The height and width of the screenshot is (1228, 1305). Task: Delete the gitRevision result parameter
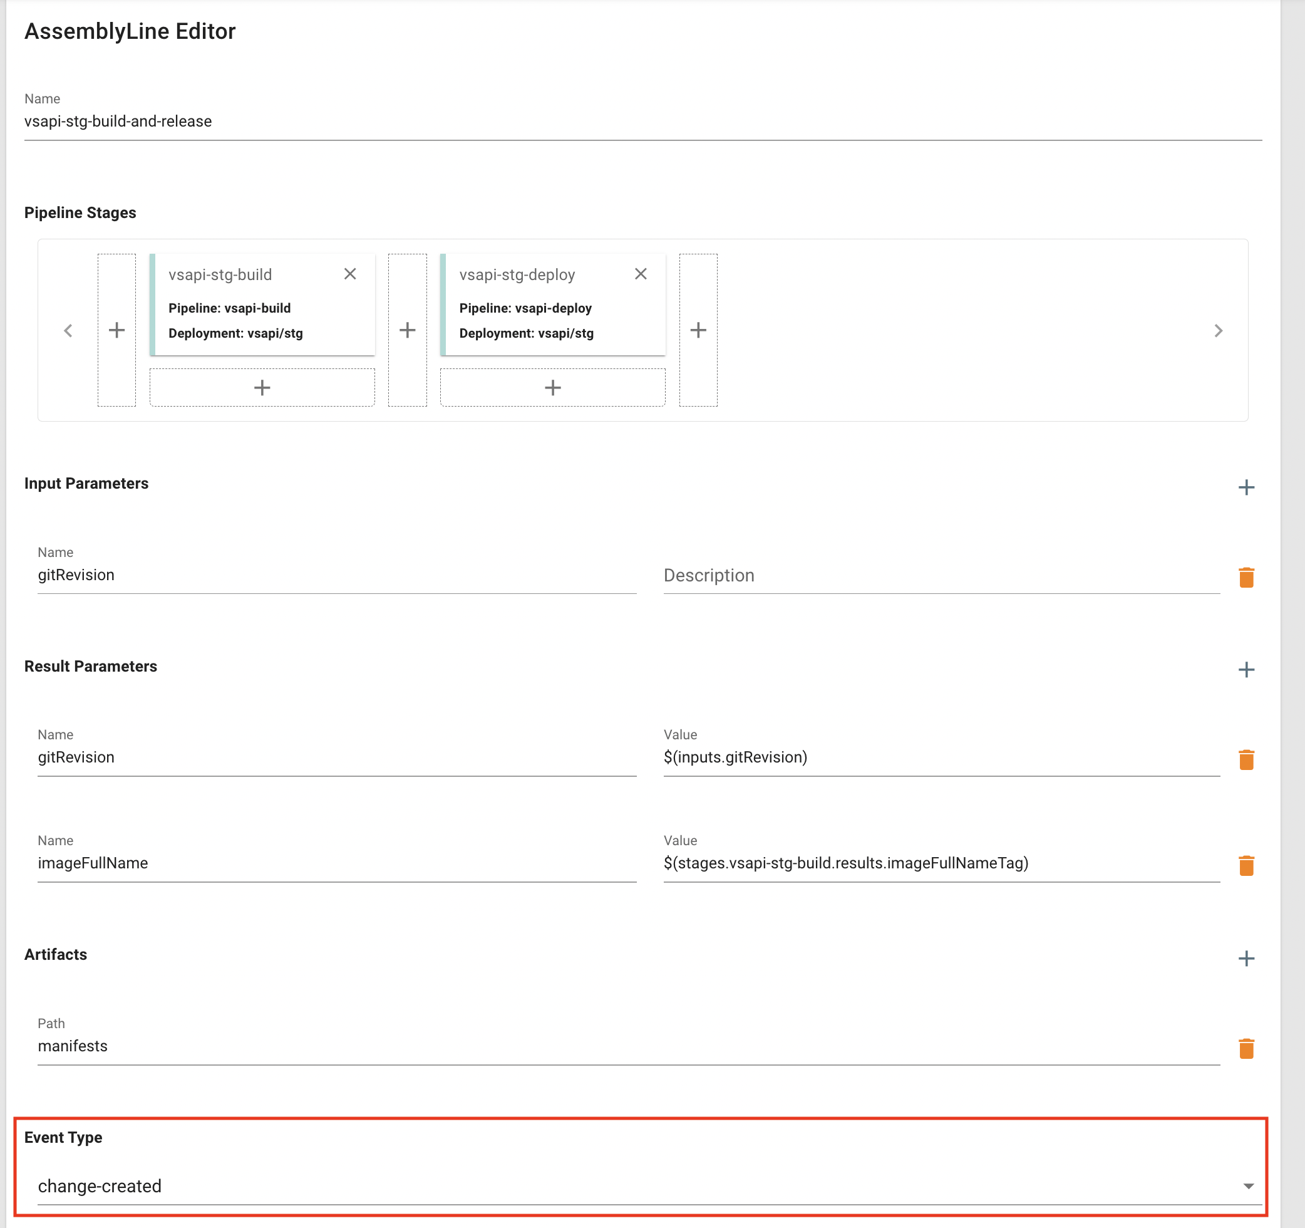click(1246, 760)
